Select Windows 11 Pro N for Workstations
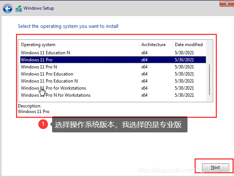 pos(113,95)
